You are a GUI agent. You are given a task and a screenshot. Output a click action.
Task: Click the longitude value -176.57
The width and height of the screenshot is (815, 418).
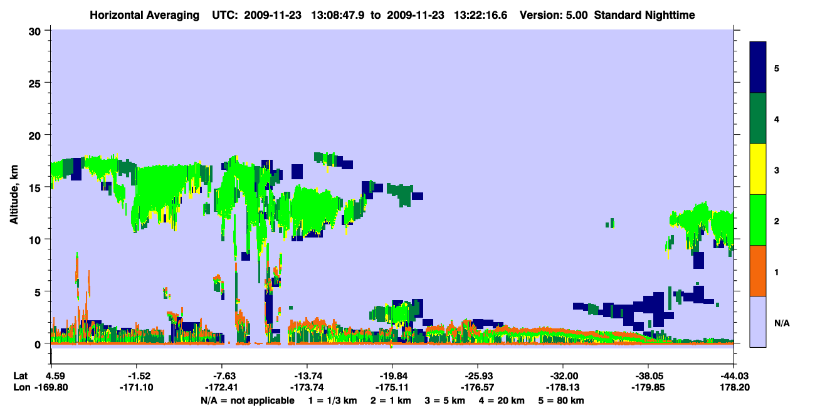(x=477, y=387)
